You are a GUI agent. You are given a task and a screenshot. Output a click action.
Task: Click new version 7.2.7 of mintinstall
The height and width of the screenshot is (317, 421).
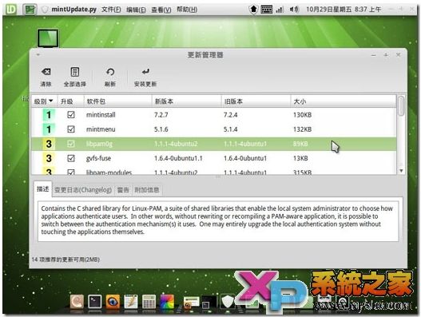point(161,115)
